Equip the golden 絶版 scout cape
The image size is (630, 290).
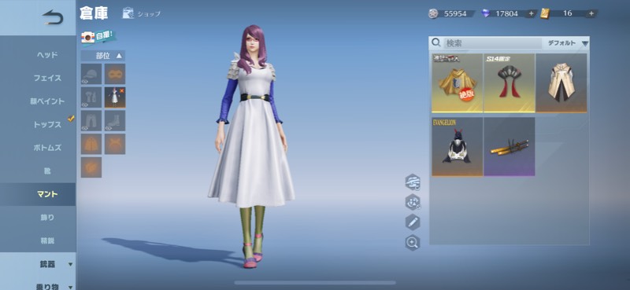(x=458, y=83)
